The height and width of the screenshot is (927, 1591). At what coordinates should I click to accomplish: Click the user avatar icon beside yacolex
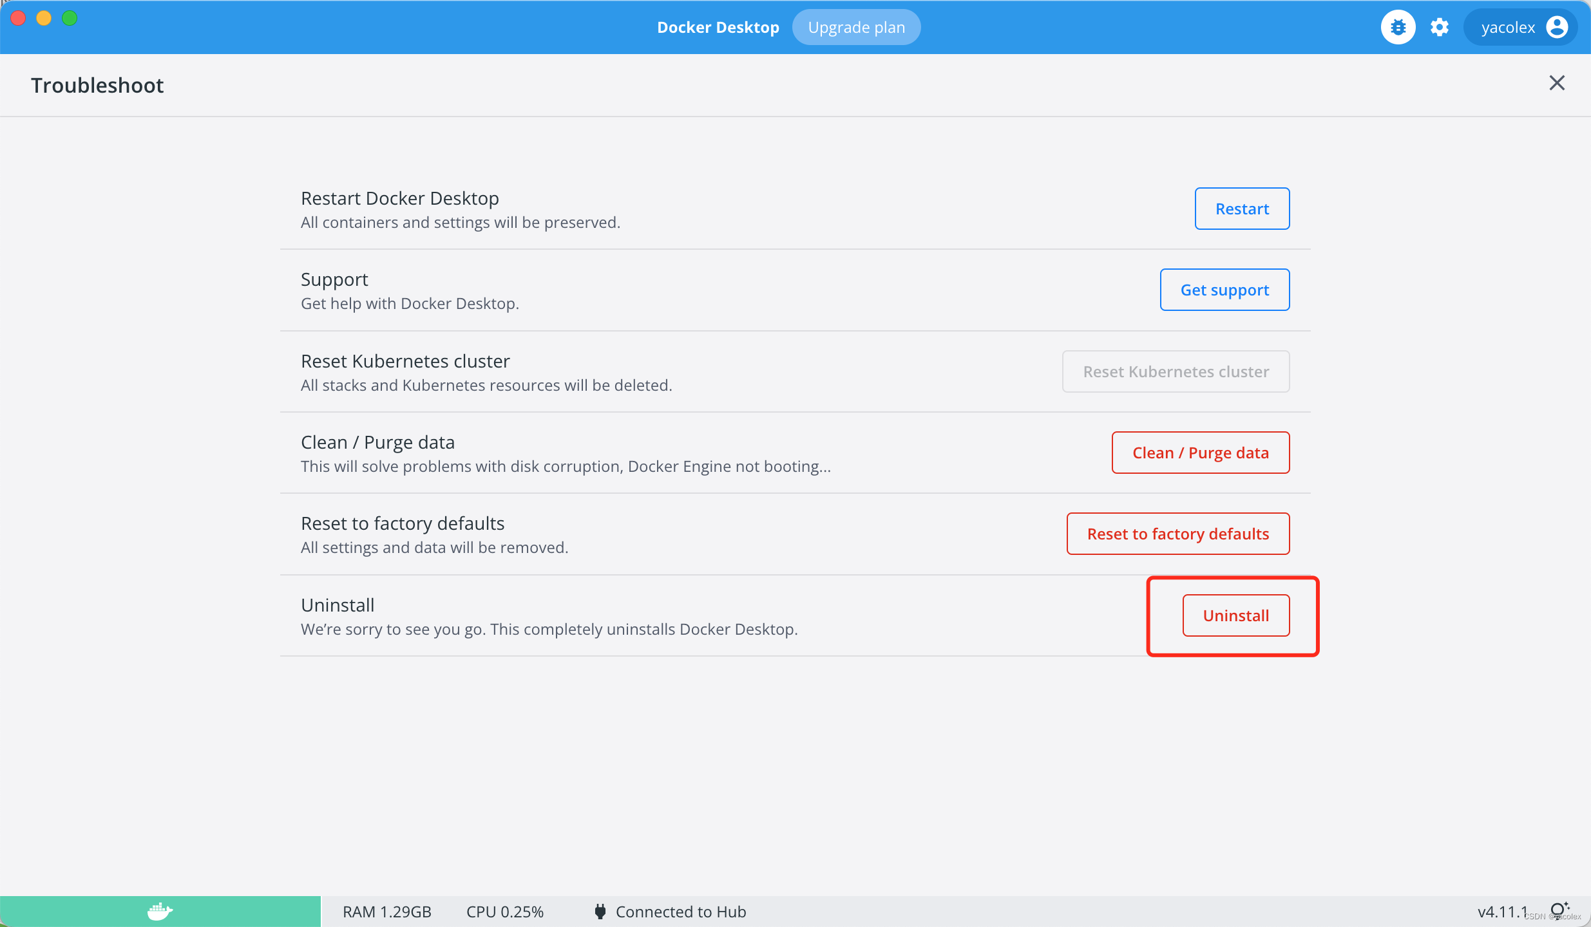(1557, 27)
